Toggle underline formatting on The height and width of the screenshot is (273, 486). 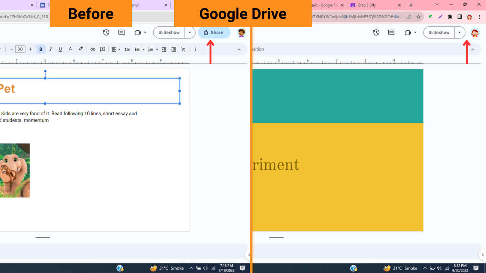[60, 49]
